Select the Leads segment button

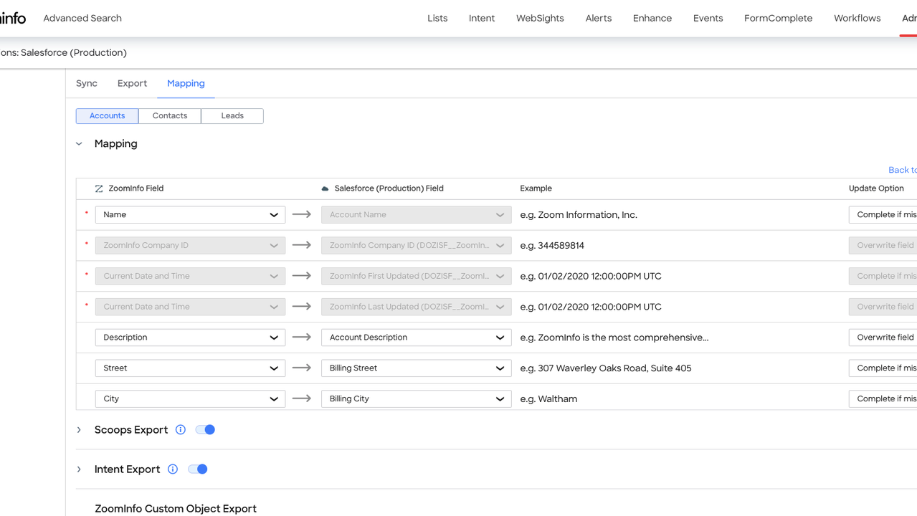pyautogui.click(x=232, y=116)
